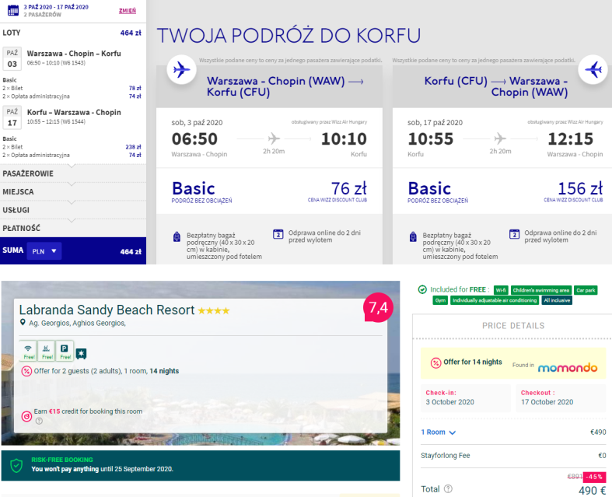The image size is (612, 504).
Task: Click the Checkout 17 October 2020 field
Action: pyautogui.click(x=561, y=397)
